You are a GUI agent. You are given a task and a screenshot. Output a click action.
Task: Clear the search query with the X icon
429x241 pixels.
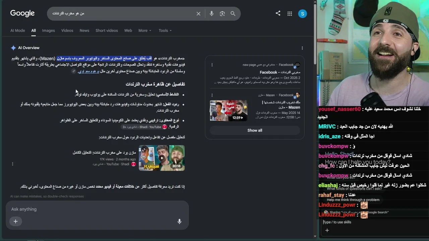pos(198,14)
